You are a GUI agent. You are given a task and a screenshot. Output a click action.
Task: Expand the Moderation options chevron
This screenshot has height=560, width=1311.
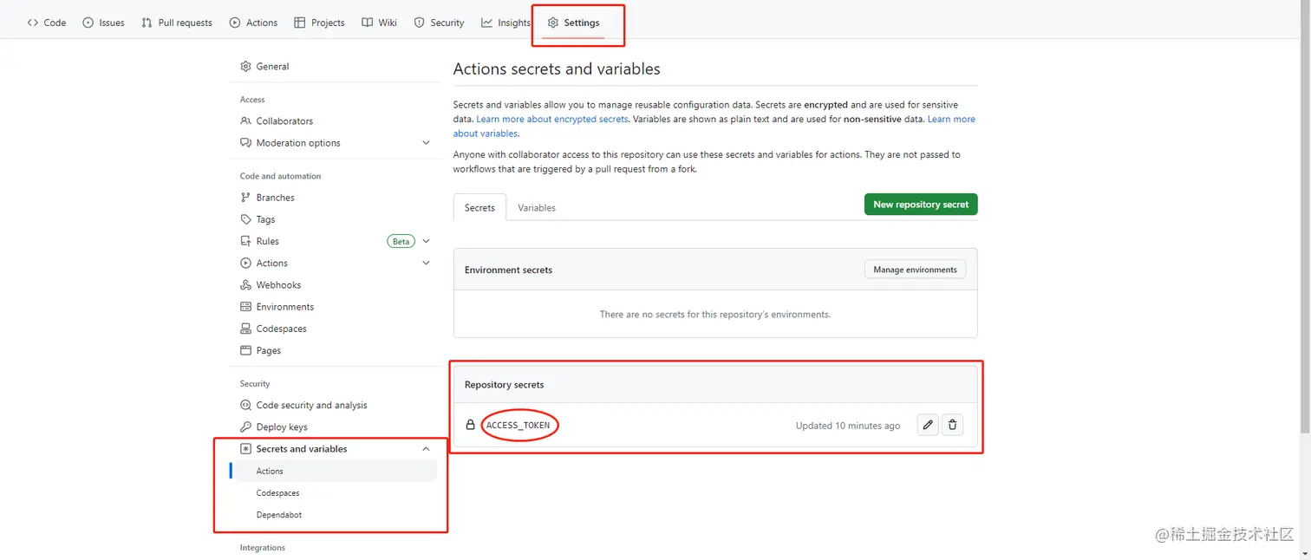pos(426,142)
